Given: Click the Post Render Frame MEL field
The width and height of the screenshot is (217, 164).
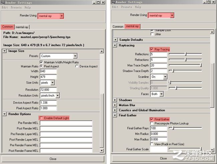Looking at the screenshot, I should click(66, 151).
